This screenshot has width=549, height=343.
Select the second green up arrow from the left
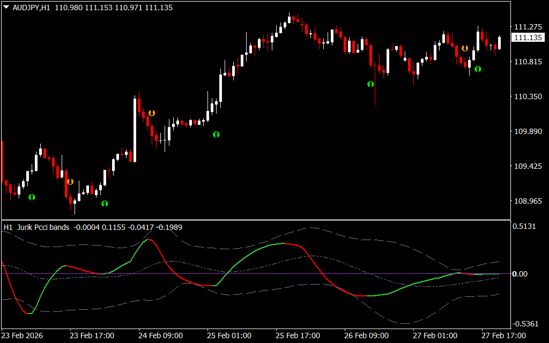105,204
